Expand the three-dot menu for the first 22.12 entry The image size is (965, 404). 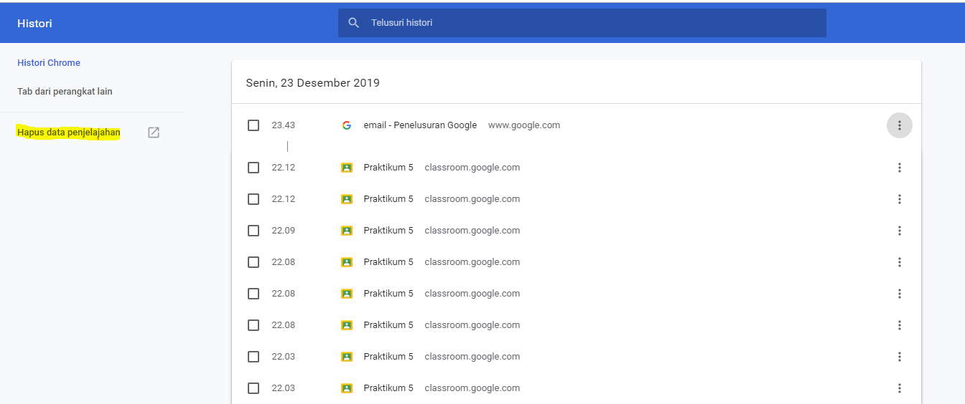pyautogui.click(x=899, y=168)
